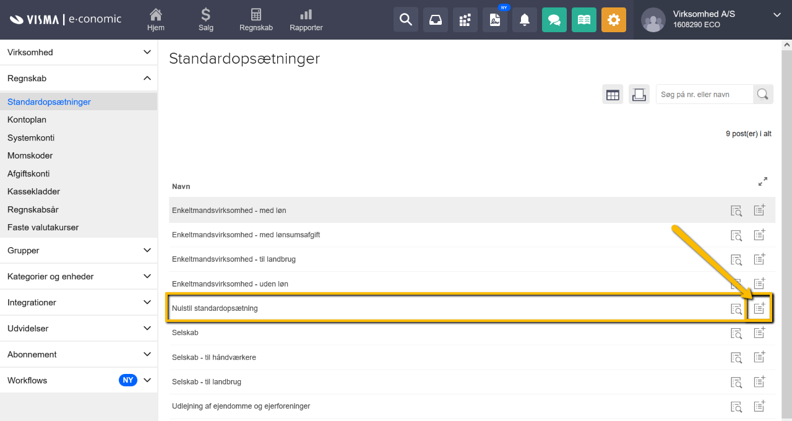Open the orange settings gear
This screenshot has width=792, height=421.
(614, 20)
